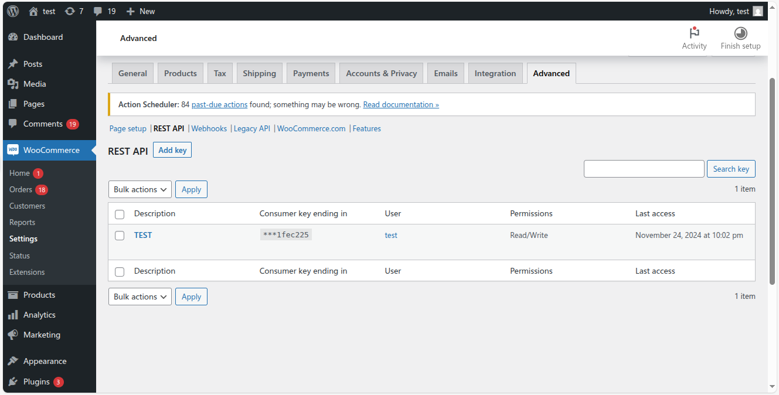This screenshot has height=395, width=779.
Task: Switch to the Integration settings tab
Action: point(495,73)
